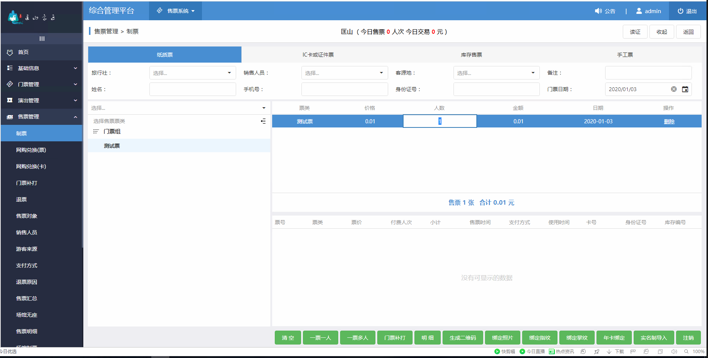708x358 pixels.
Task: Click the 退出 power icon
Action: [x=681, y=11]
